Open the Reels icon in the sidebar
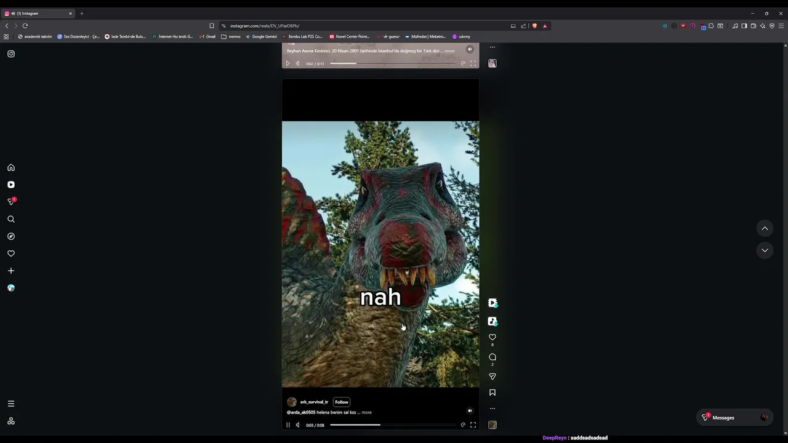This screenshot has width=788, height=443. coord(11,185)
